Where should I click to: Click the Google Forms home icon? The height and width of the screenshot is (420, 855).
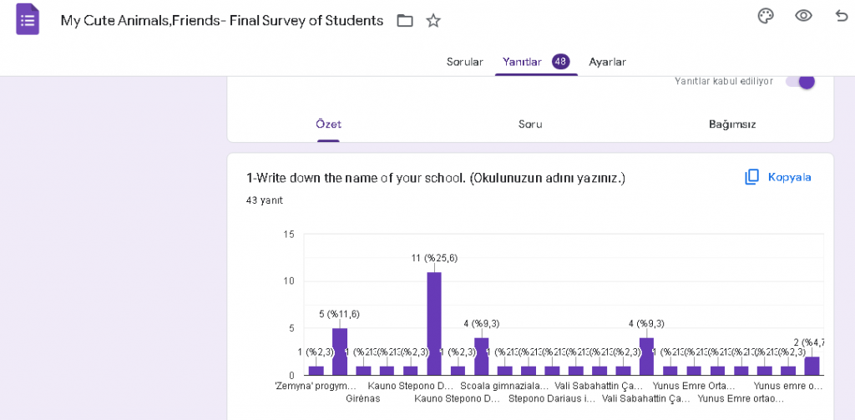pos(28,19)
